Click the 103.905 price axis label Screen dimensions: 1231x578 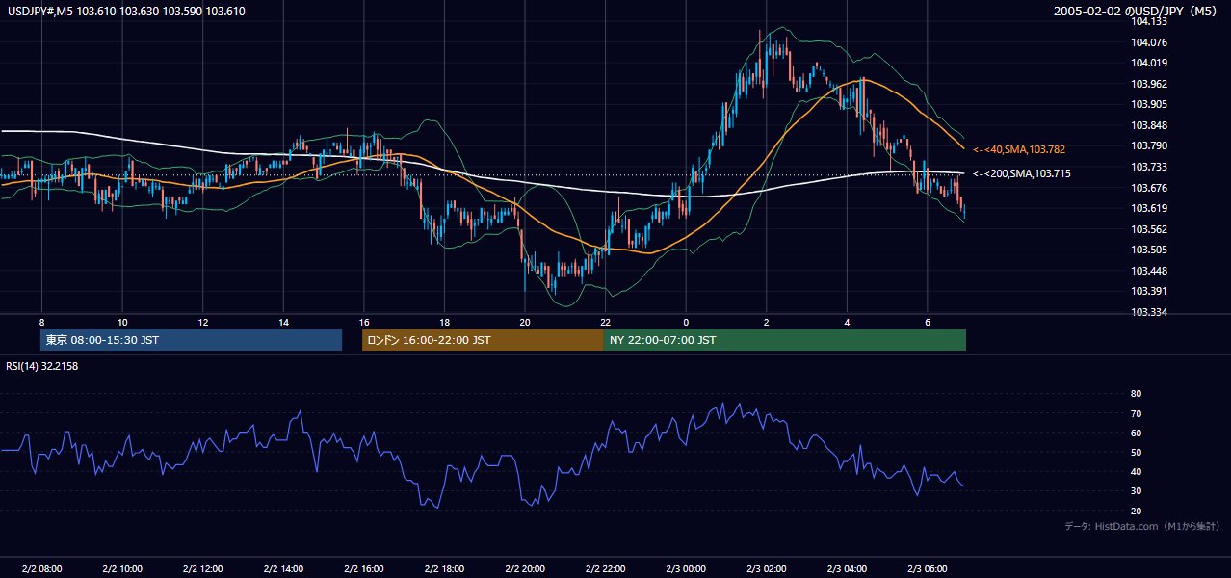pos(1149,104)
